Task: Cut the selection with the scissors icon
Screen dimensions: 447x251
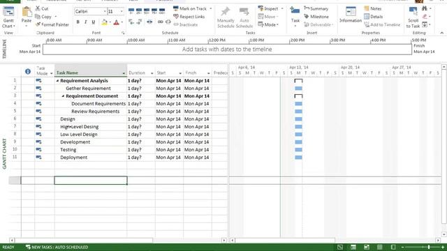Action: point(38,8)
